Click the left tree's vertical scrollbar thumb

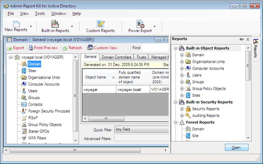75,96
